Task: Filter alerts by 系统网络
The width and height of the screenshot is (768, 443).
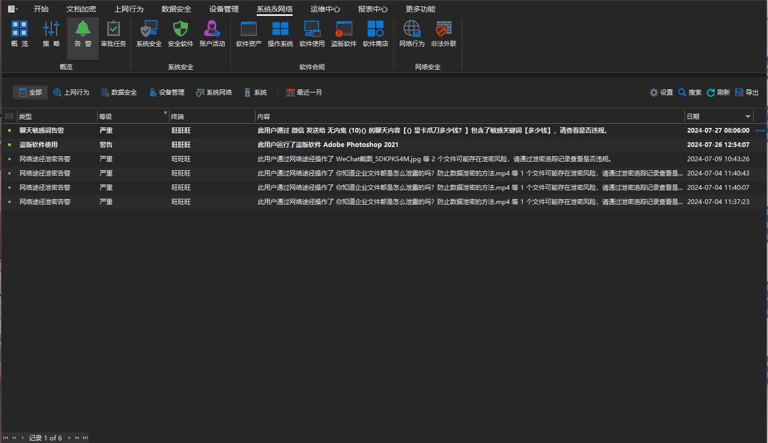Action: pyautogui.click(x=214, y=93)
